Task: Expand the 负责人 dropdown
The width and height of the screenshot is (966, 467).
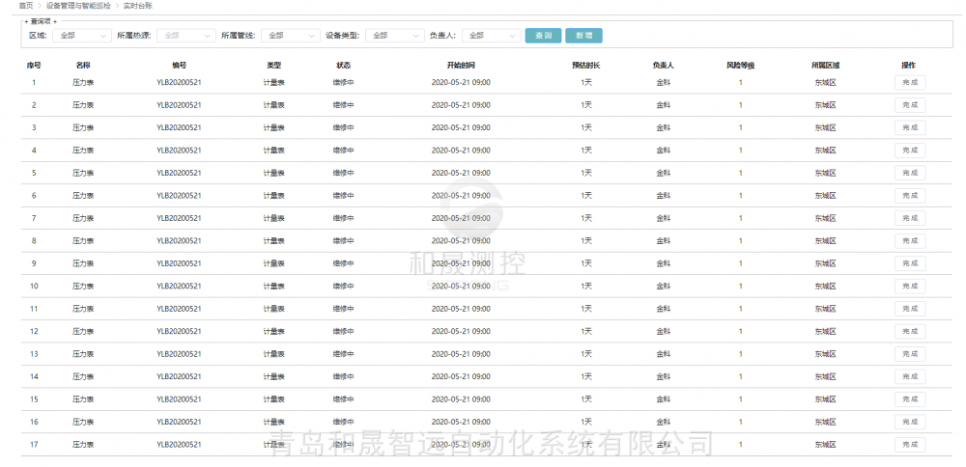Action: [491, 36]
